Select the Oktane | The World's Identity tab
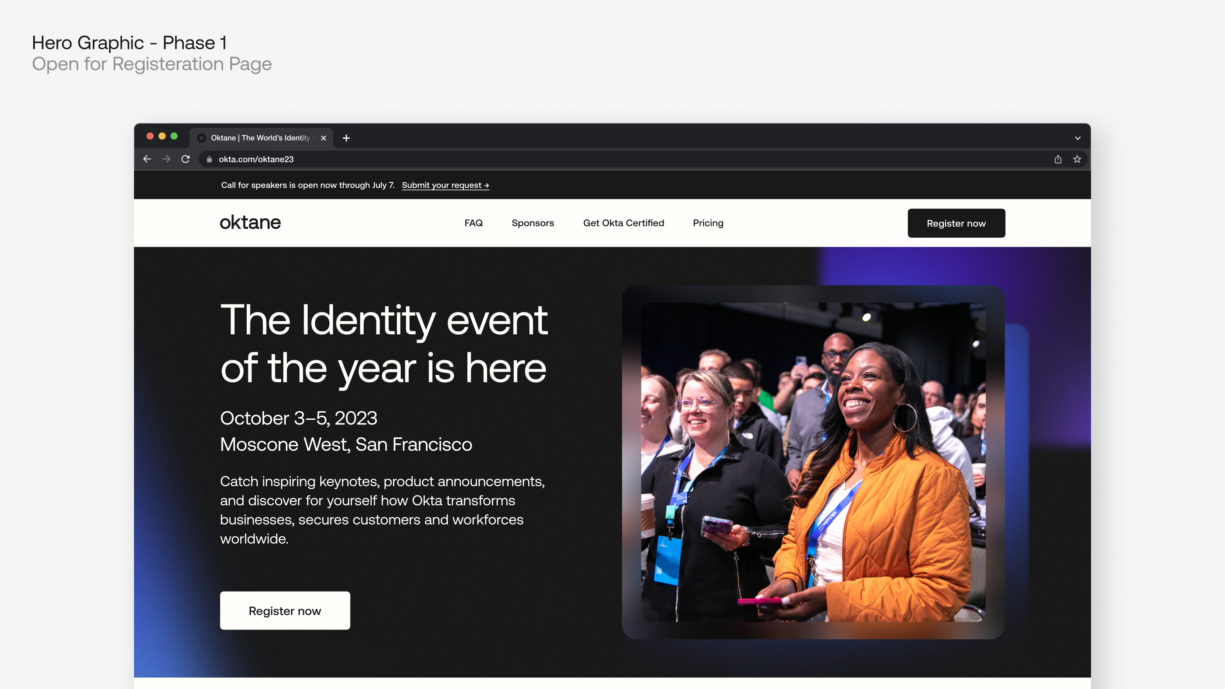1225x689 pixels. point(262,138)
